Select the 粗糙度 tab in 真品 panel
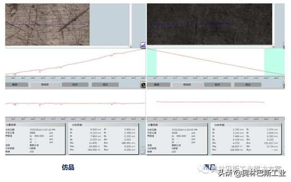Image resolution: width=291 pixels, height=182 pixels. coord(187,85)
